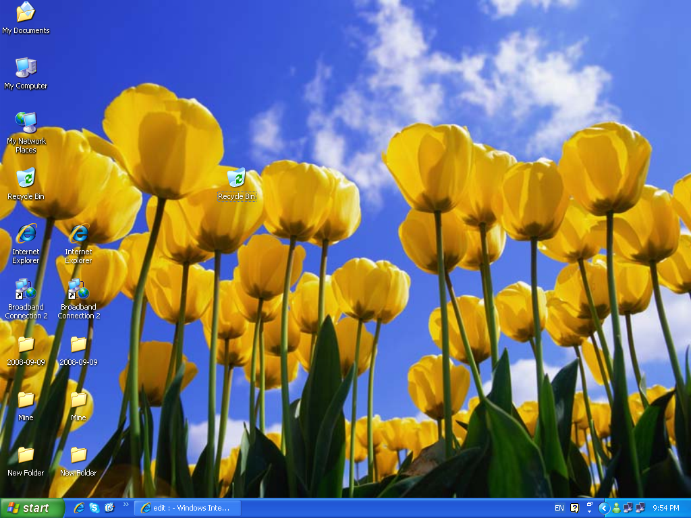
Task: Collapse hidden system tray icons
Action: coord(603,508)
